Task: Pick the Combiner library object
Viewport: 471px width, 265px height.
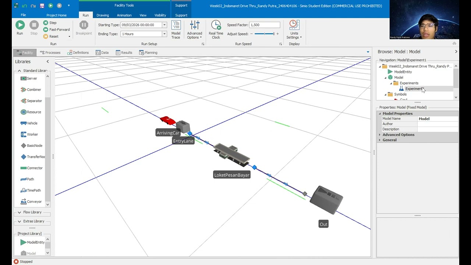Action: click(31, 89)
